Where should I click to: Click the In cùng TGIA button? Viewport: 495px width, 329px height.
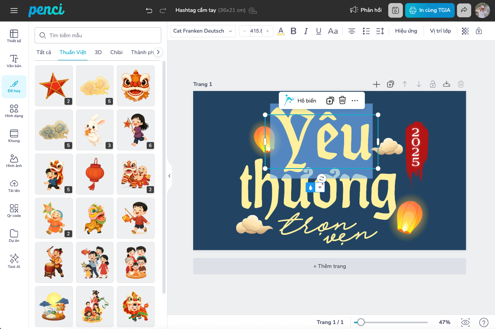pyautogui.click(x=430, y=10)
